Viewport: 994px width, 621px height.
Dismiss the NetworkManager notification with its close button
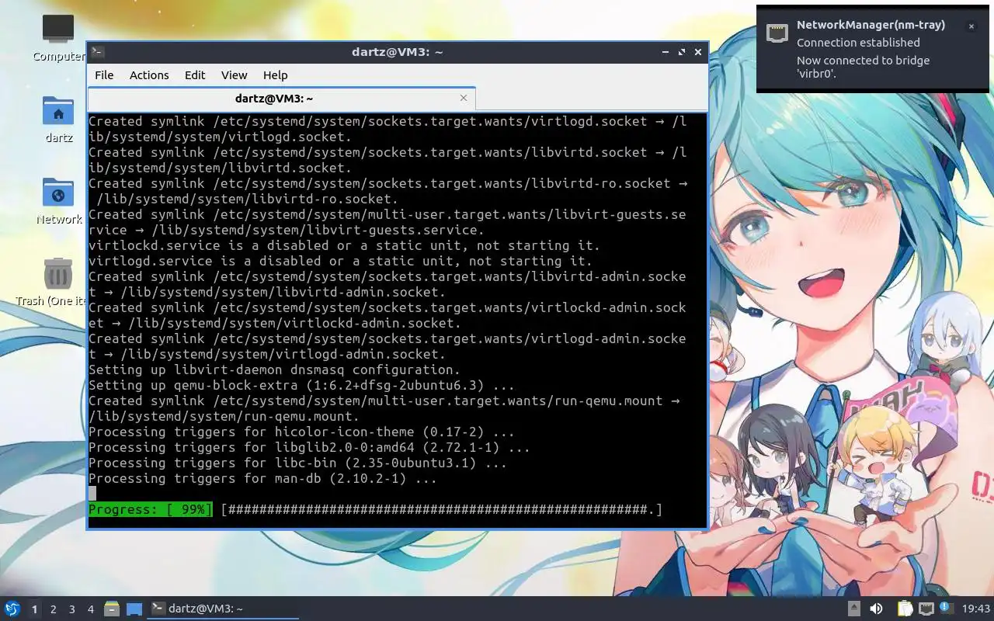pyautogui.click(x=971, y=26)
